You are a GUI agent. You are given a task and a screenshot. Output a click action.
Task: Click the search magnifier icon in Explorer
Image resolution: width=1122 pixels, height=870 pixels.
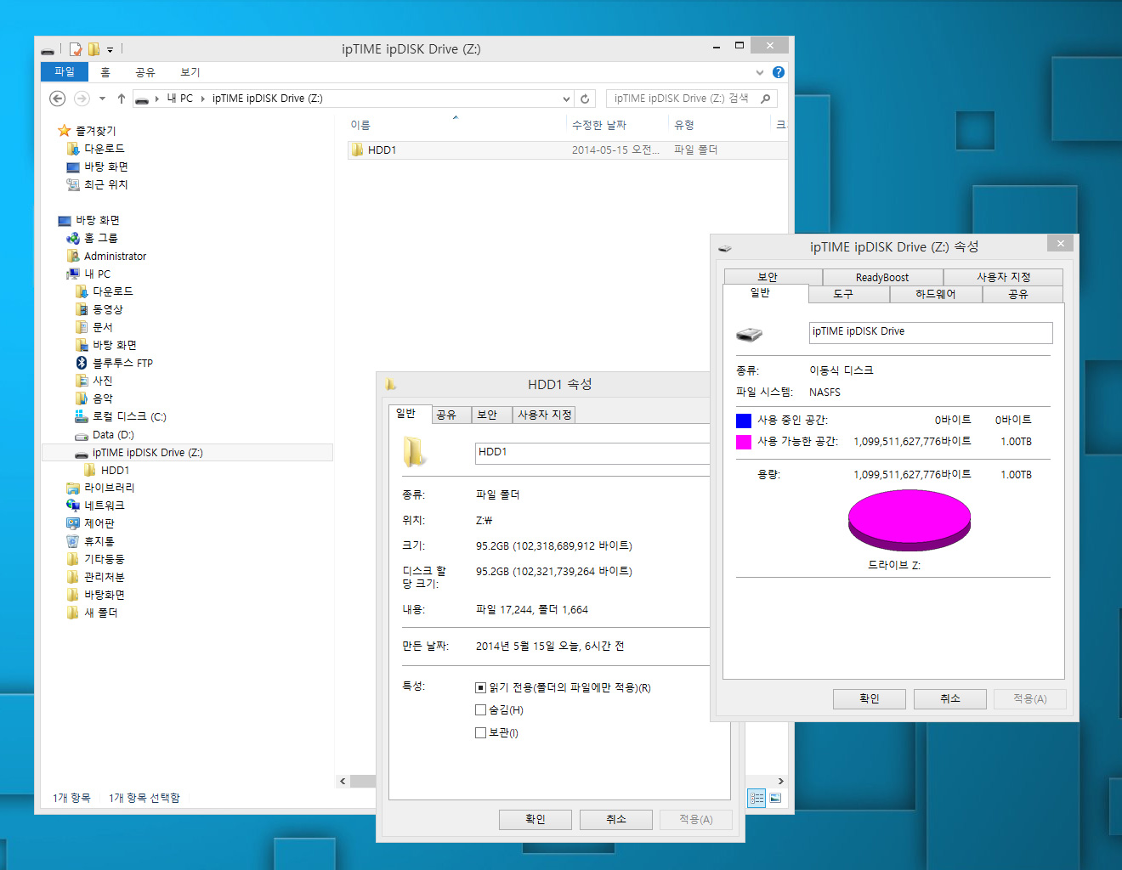(765, 99)
